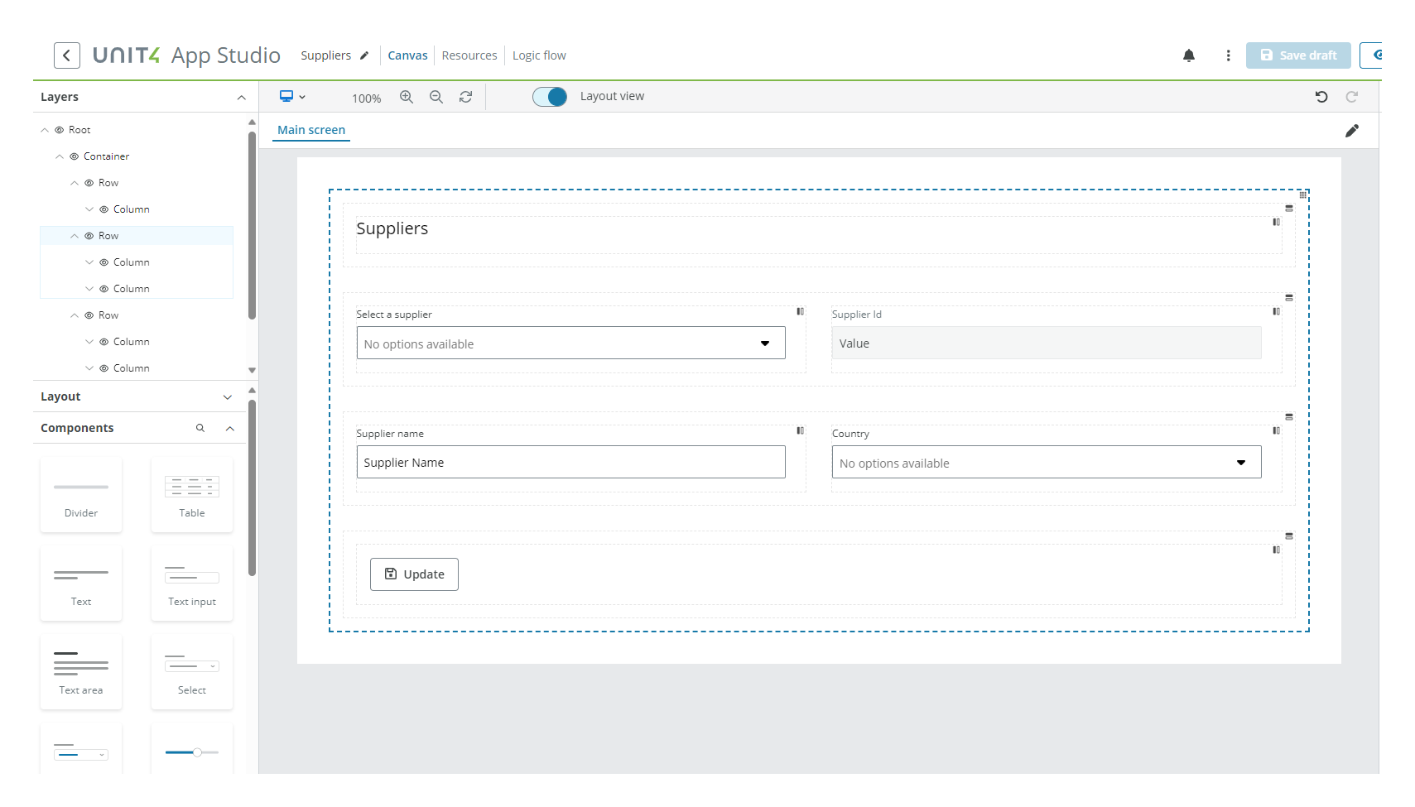Click the Save draft button
The image size is (1415, 807).
pos(1297,55)
